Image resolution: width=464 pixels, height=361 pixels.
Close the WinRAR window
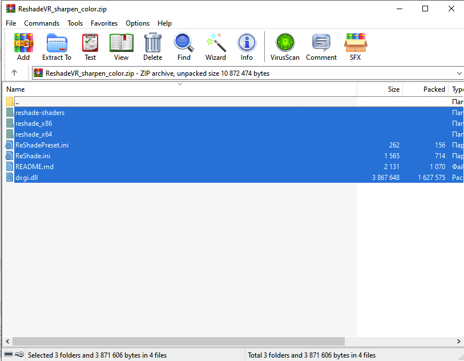pyautogui.click(x=451, y=9)
